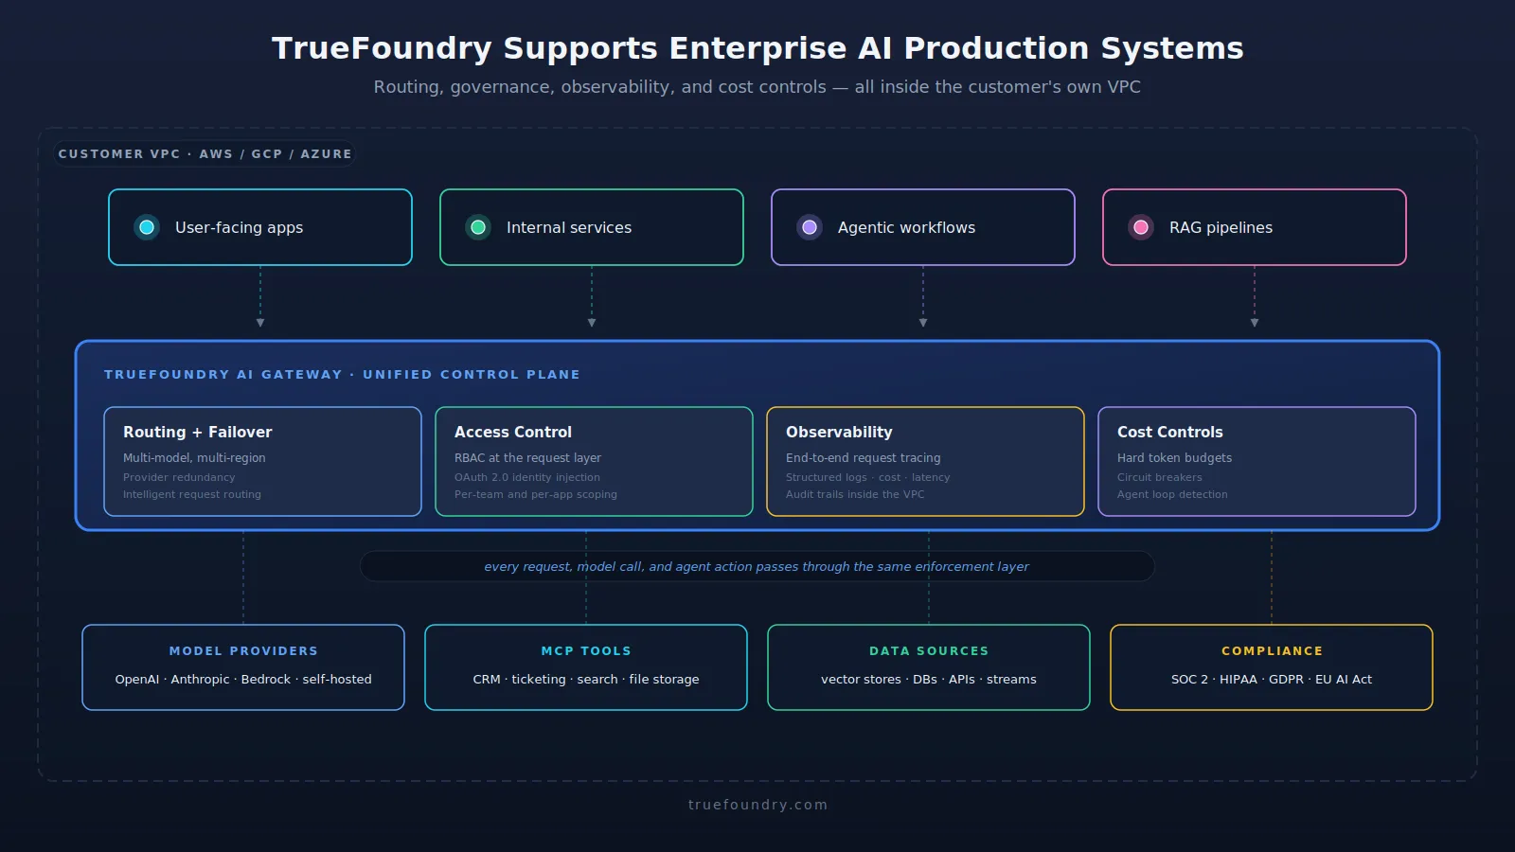This screenshot has height=852, width=1515.
Task: Click the Model Providers heading
Action: (243, 651)
